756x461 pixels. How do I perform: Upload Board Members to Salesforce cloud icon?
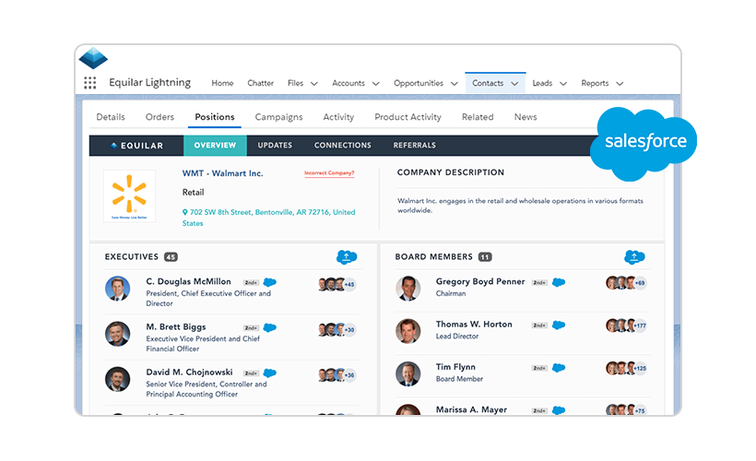point(634,257)
